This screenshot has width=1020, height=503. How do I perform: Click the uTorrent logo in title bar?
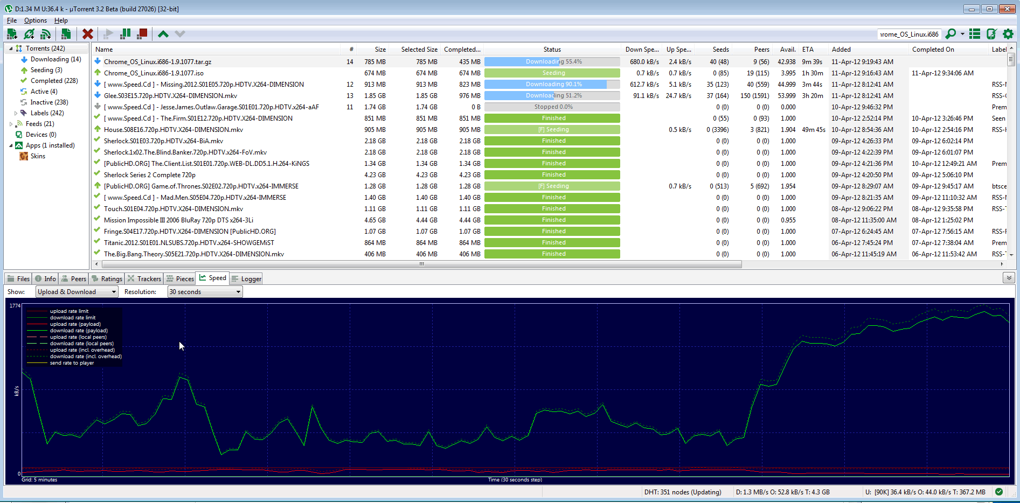[9, 9]
